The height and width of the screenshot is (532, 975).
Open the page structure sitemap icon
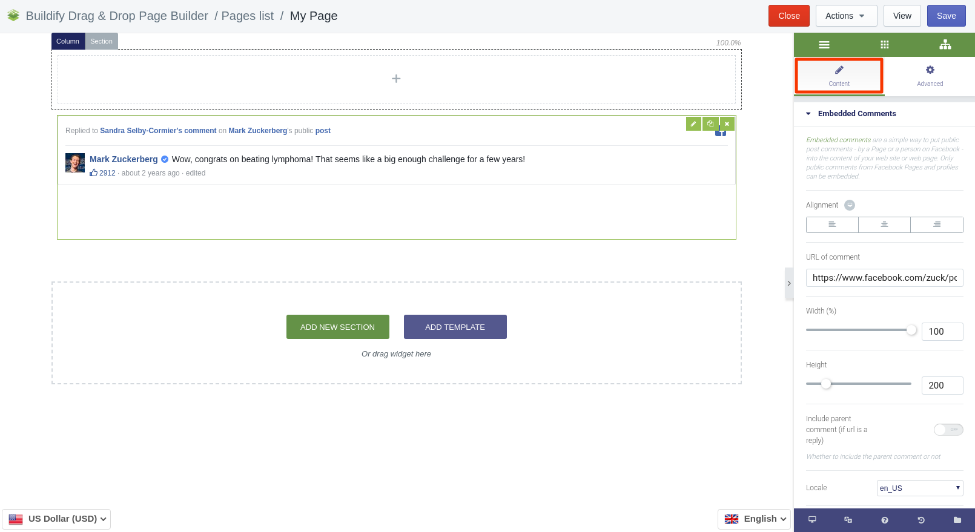945,45
